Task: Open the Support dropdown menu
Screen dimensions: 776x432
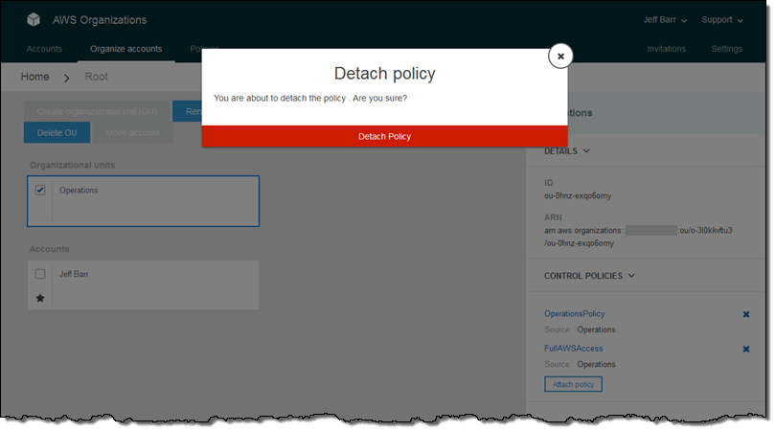Action: 722,20
